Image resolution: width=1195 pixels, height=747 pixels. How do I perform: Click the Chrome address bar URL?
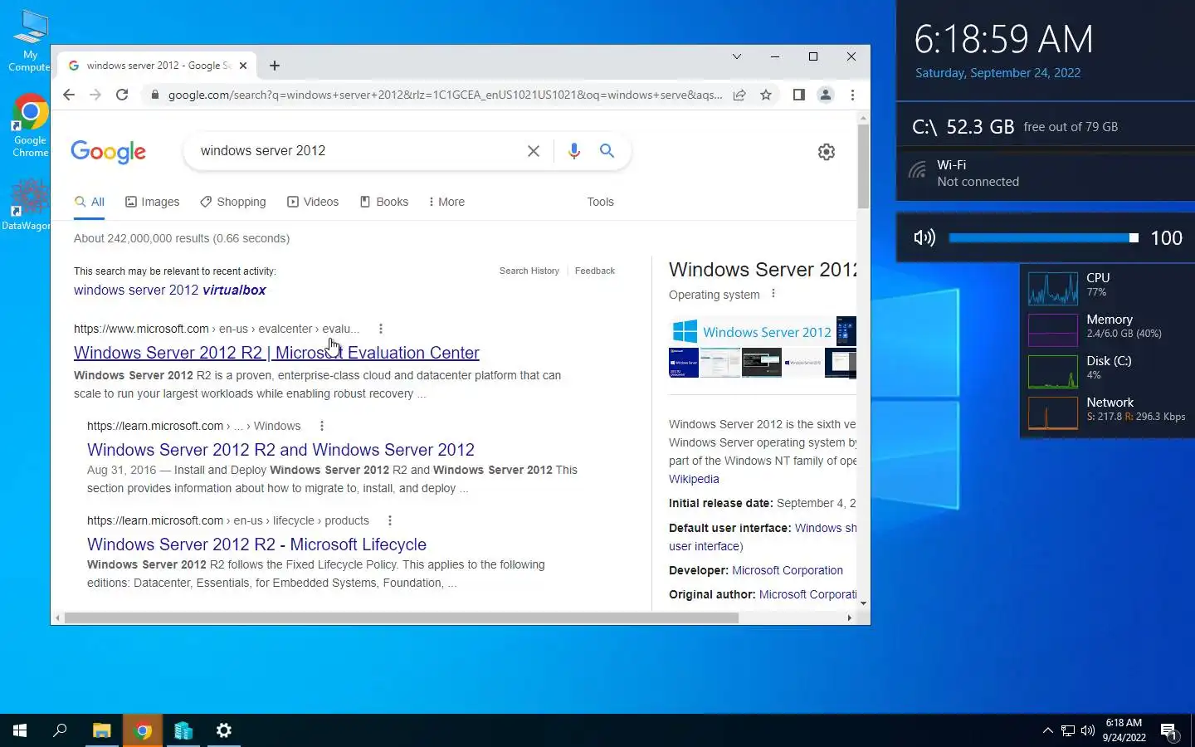(x=445, y=95)
